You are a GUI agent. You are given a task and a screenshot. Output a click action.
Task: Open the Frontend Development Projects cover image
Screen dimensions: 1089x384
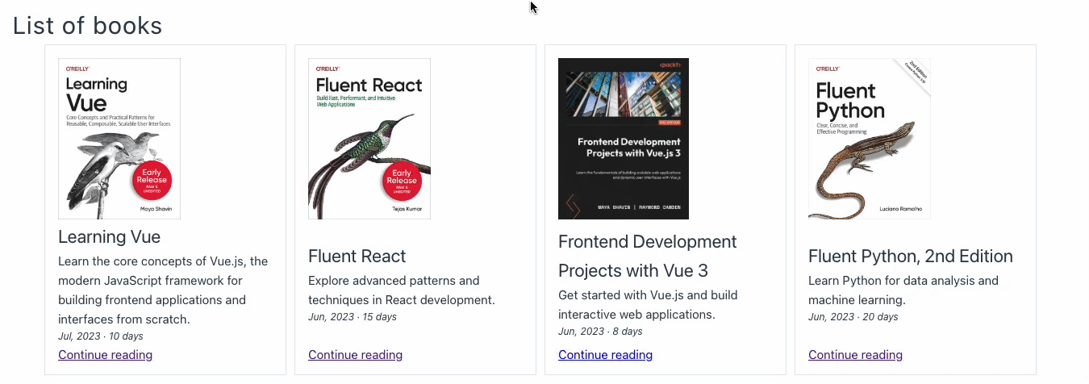coord(623,138)
